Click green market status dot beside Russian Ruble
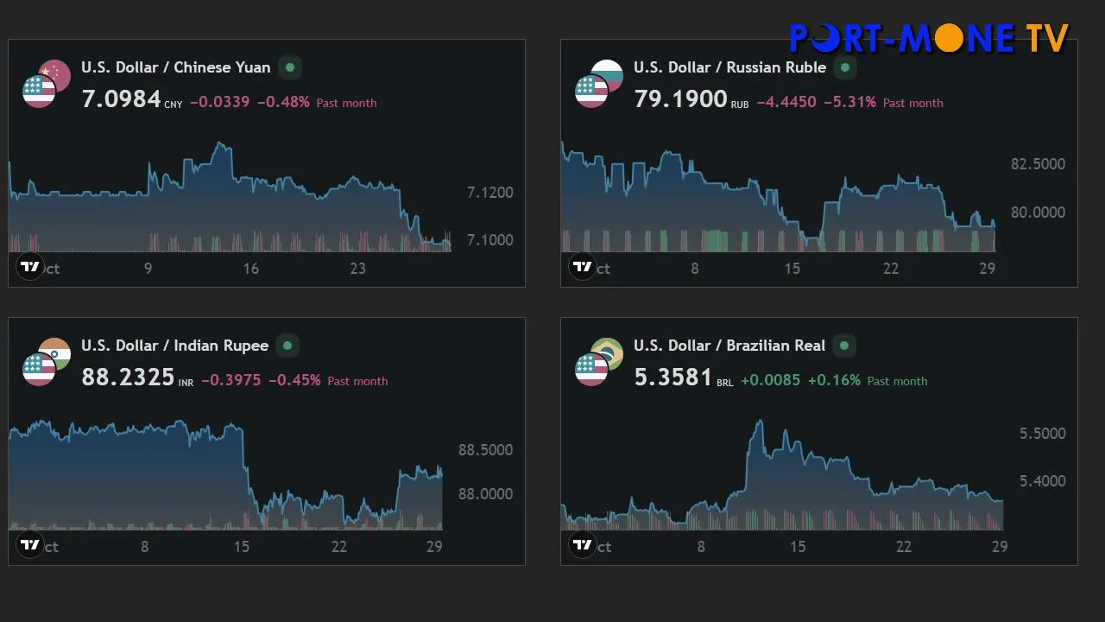Screen dimensions: 1105x622 [845, 67]
